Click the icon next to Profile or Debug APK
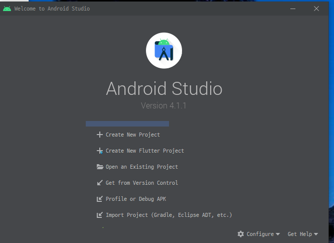The width and height of the screenshot is (334, 243). [99, 199]
